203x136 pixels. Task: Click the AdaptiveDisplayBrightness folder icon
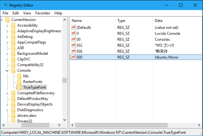pos(13,31)
